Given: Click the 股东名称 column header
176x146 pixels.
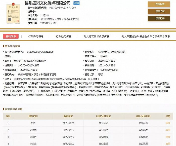Looking at the screenshot, I should (33, 116).
